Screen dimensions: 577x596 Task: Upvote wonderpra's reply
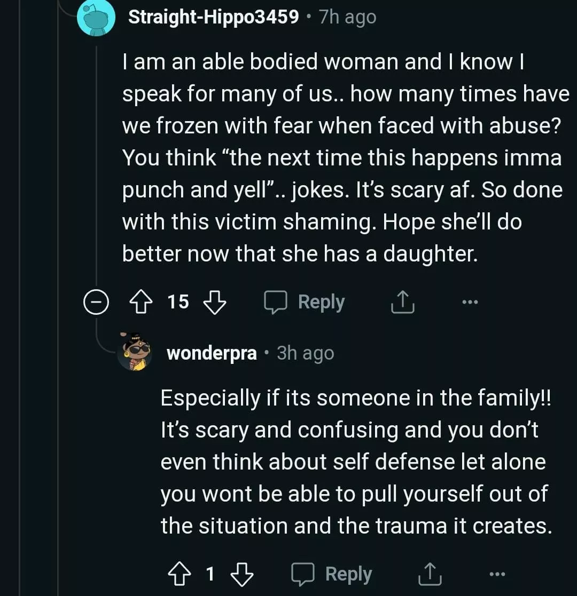[180, 574]
